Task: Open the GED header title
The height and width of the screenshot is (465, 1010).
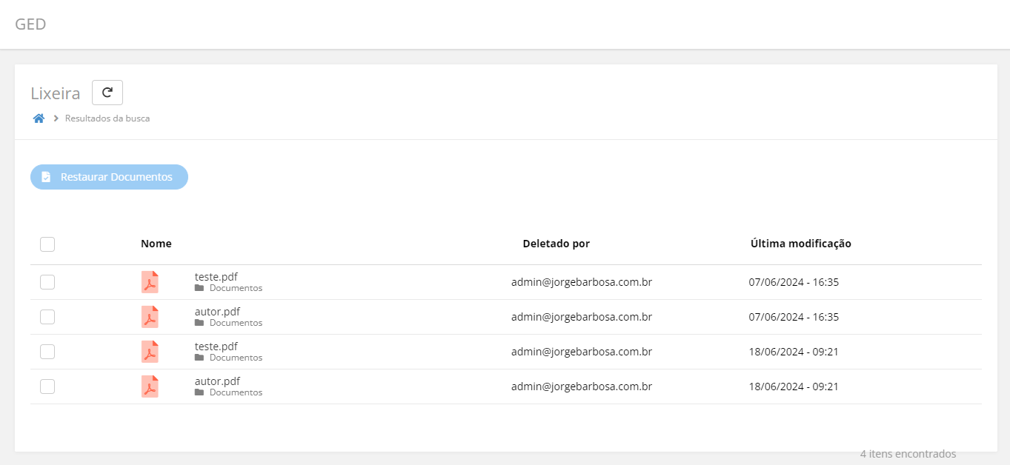Action: 30,24
